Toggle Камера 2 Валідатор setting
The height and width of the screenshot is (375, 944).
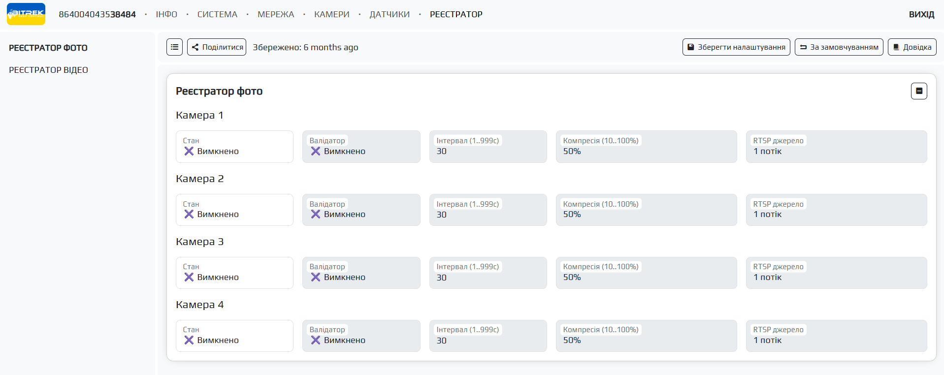coord(361,210)
